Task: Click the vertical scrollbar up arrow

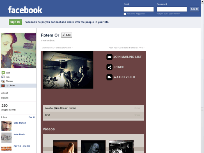Action: 202,1
